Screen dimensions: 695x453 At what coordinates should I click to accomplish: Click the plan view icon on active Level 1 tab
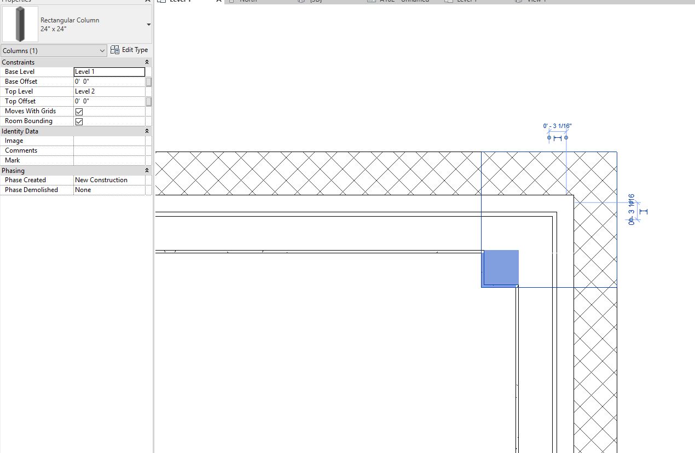tap(160, 1)
